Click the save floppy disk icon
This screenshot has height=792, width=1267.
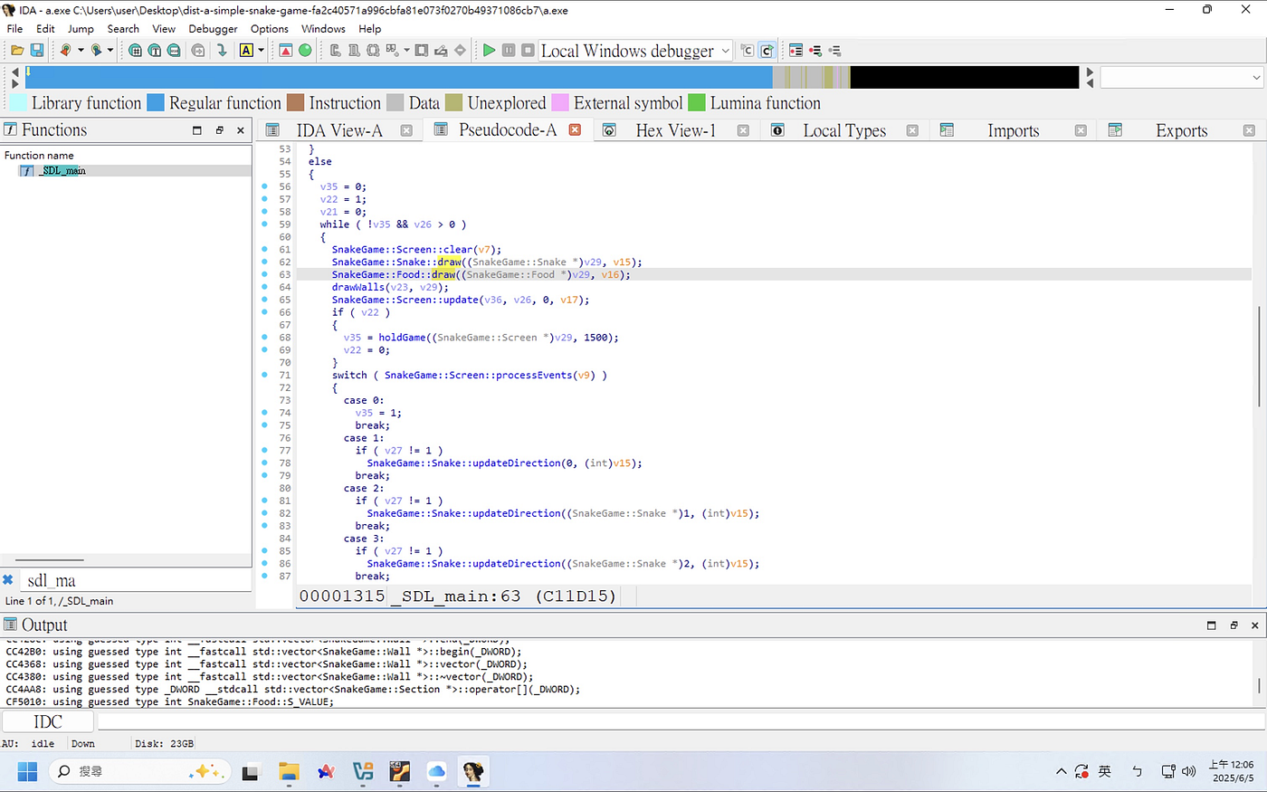pyautogui.click(x=37, y=51)
